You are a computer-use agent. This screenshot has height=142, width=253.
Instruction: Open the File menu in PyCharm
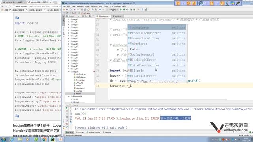(64, 6)
